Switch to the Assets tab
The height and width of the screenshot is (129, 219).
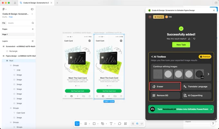(x=11, y=23)
